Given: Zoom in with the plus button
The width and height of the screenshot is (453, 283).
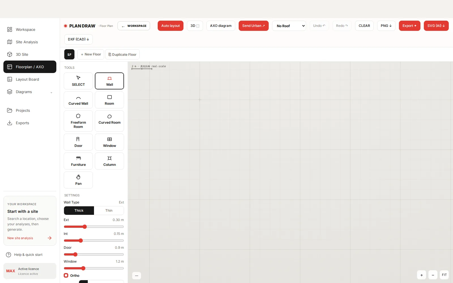Looking at the screenshot, I should pos(422,275).
